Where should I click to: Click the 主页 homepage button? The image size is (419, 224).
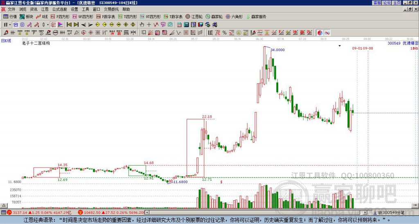tap(397, 3)
